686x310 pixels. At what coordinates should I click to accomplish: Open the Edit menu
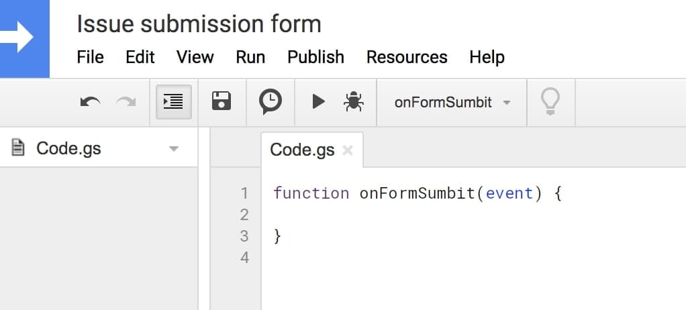pyautogui.click(x=140, y=57)
